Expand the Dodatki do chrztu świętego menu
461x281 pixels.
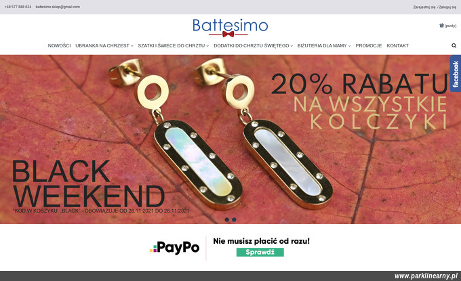(x=253, y=45)
